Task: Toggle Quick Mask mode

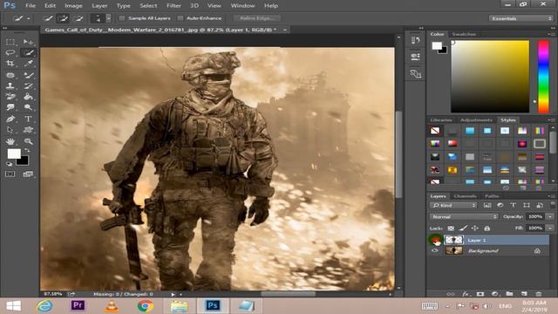Action: [10, 174]
